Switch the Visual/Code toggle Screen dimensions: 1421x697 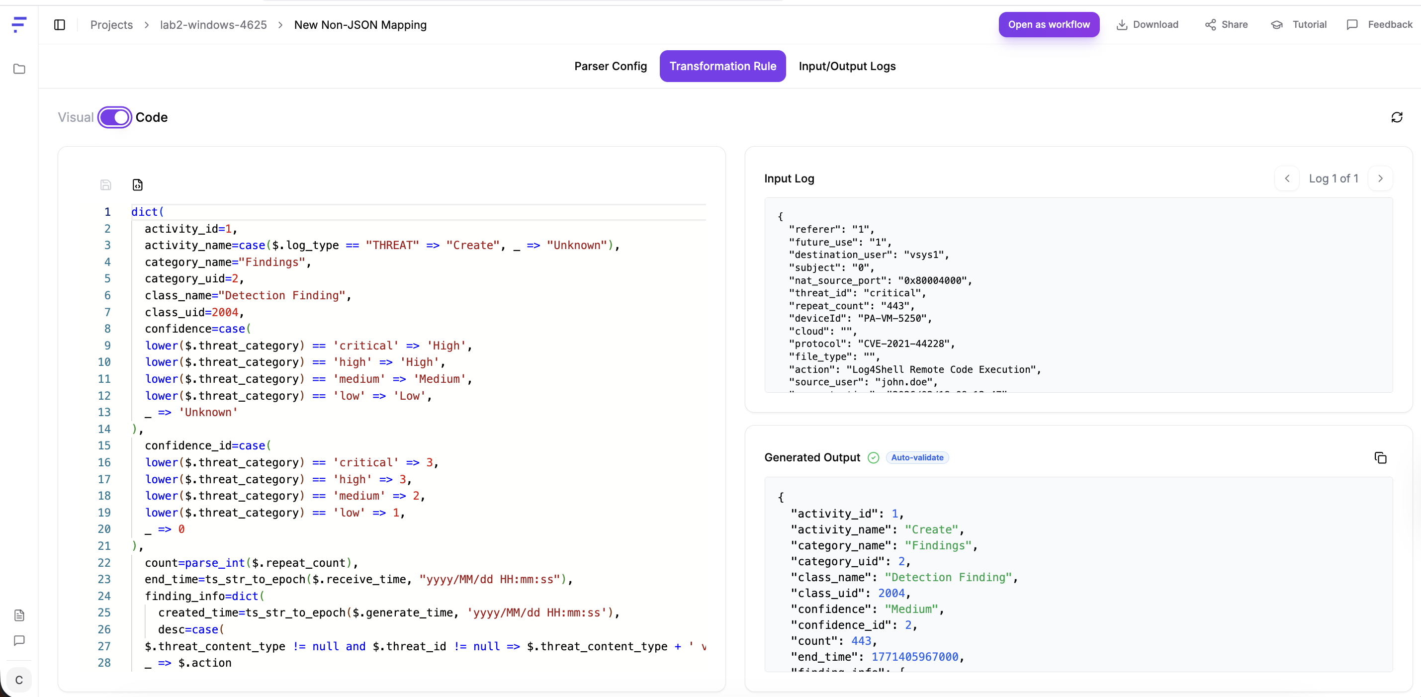tap(115, 117)
